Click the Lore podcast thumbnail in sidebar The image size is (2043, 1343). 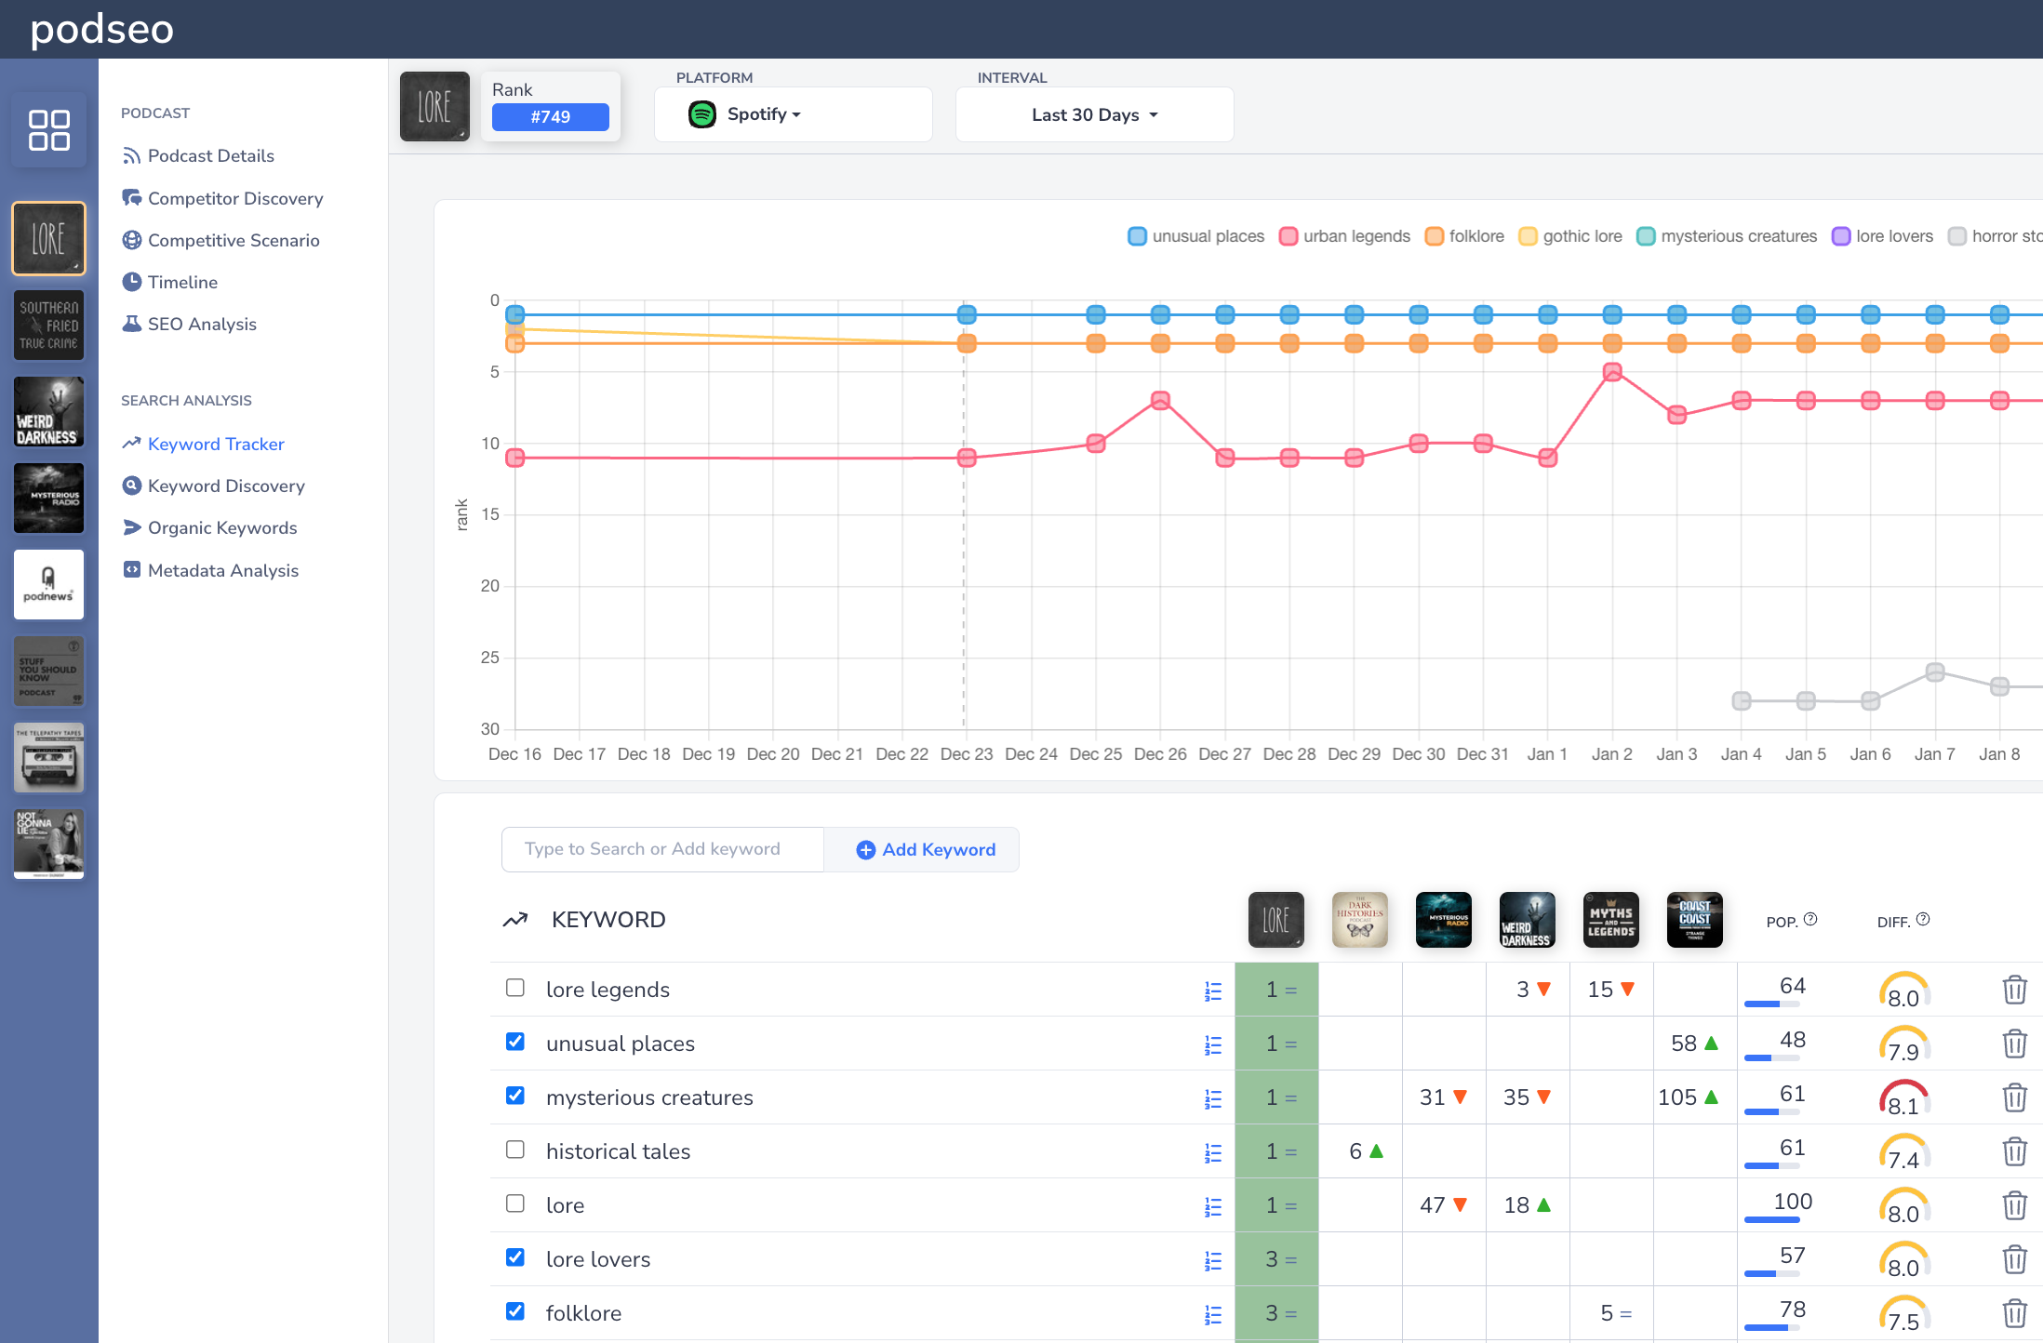tap(48, 233)
